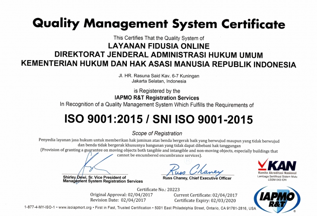The width and height of the screenshot is (317, 216).
Task: Click the 'is Registered by the' line
Action: pyautogui.click(x=157, y=91)
